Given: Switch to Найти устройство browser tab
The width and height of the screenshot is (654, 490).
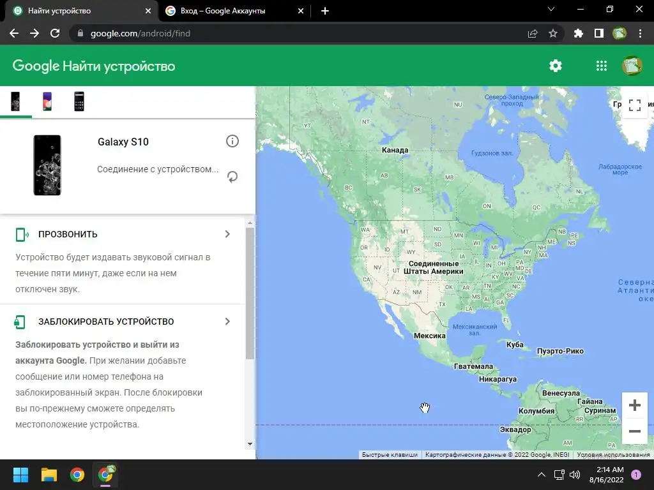Looking at the screenshot, I should click(x=79, y=11).
